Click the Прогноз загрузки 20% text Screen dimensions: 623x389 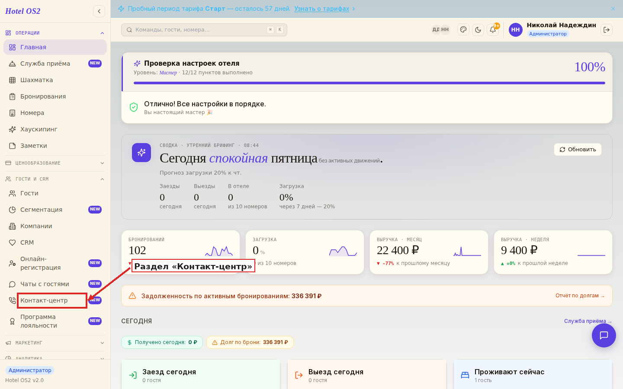201,173
